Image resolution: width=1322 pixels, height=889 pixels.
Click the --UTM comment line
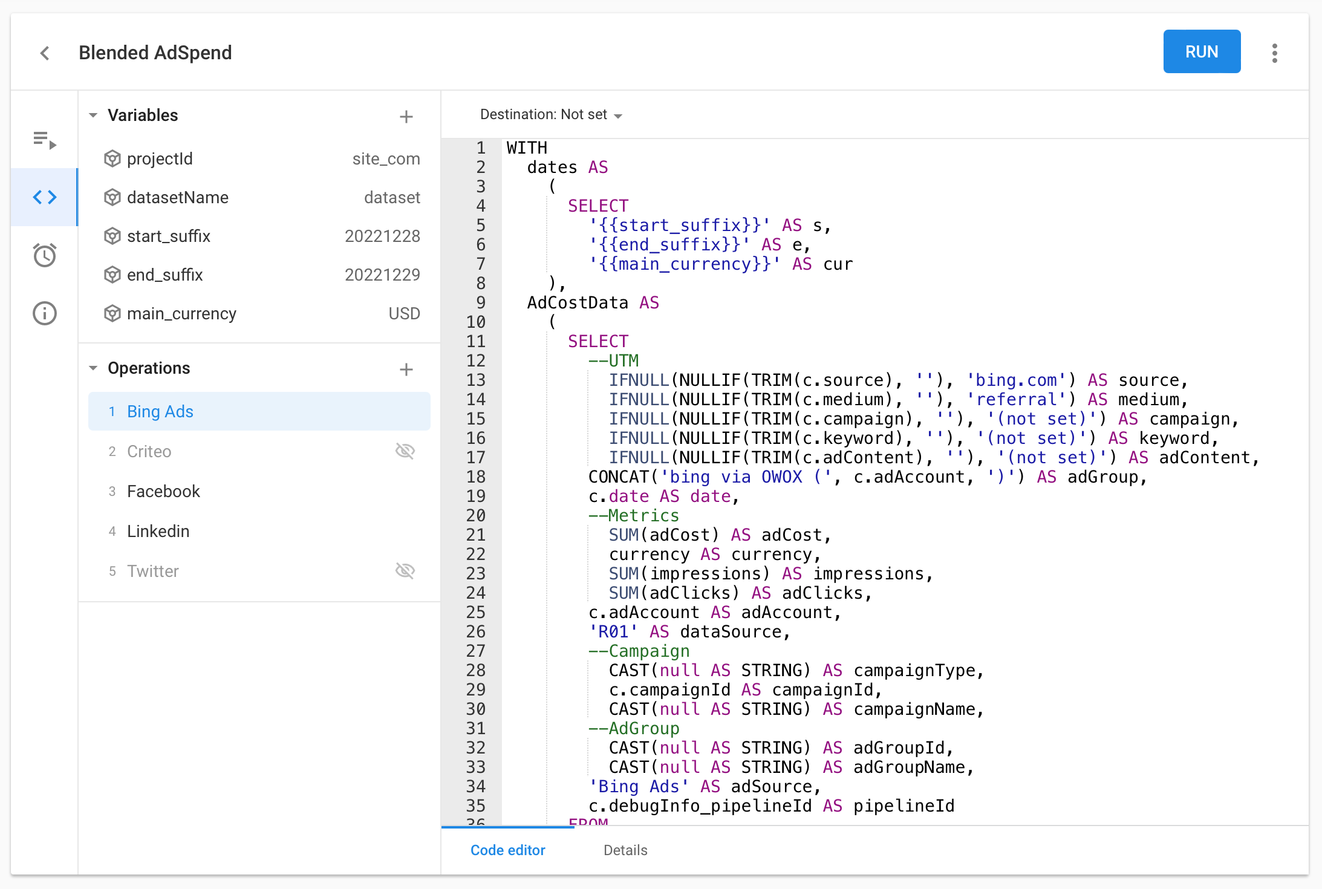coord(614,361)
